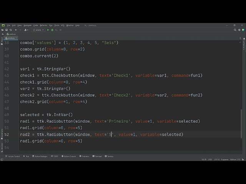Run the program with the green play icon
The image size is (246, 184).
[x=48, y=30]
